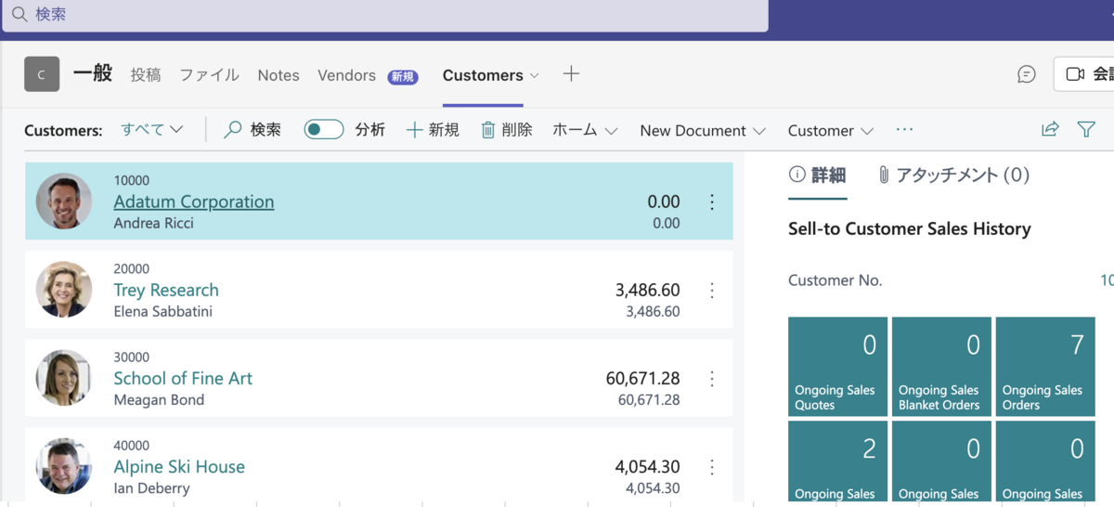Switch to the Vendors tab
Viewport: 1114px width, 507px height.
tap(346, 75)
